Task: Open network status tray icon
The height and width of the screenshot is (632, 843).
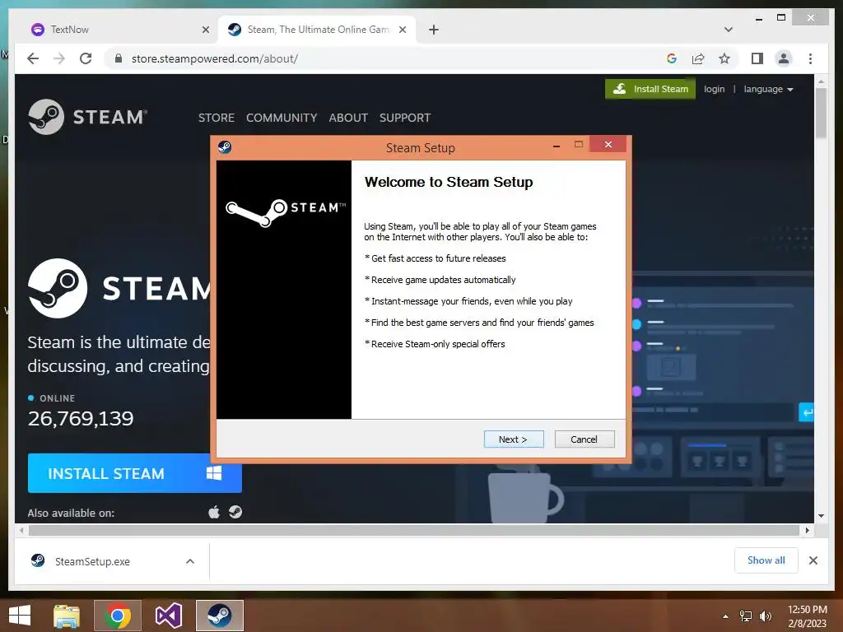Action: [746, 616]
